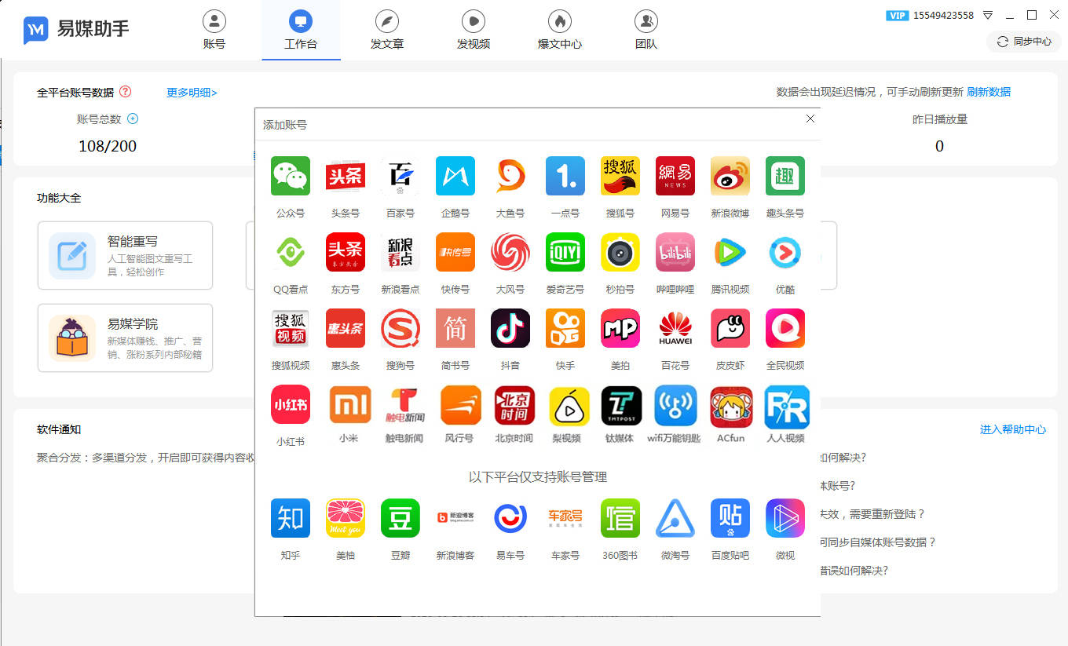Viewport: 1068px width, 646px height.
Task: Choose the 爱奇艺号 platform icon
Action: tap(565, 252)
